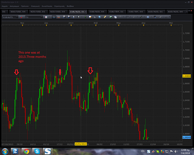Open the Συναλλαγές menu
Image resolution: width=194 pixels, height=155 pixels.
point(47,6)
